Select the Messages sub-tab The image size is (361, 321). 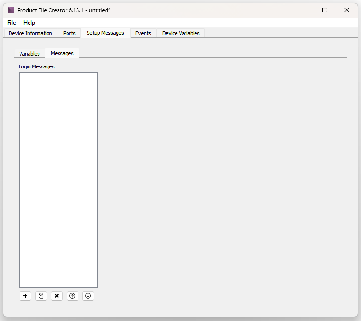point(62,53)
